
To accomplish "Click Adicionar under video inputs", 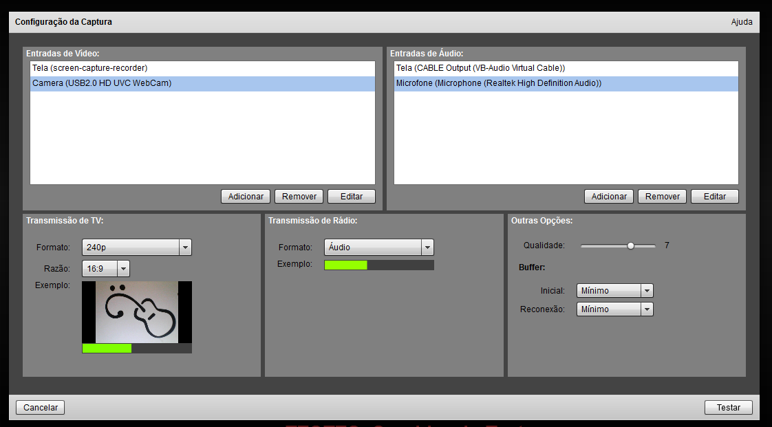I will [246, 197].
